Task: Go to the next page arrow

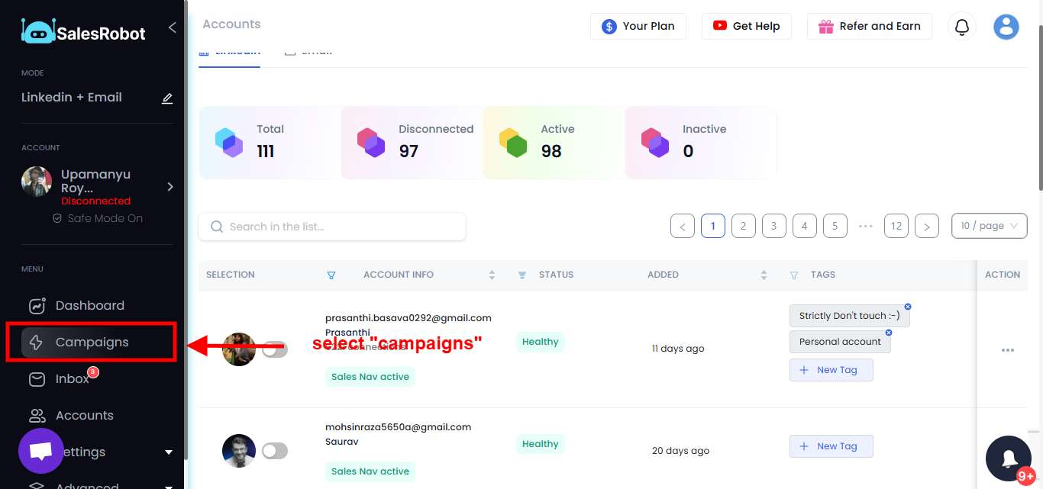Action: point(927,226)
